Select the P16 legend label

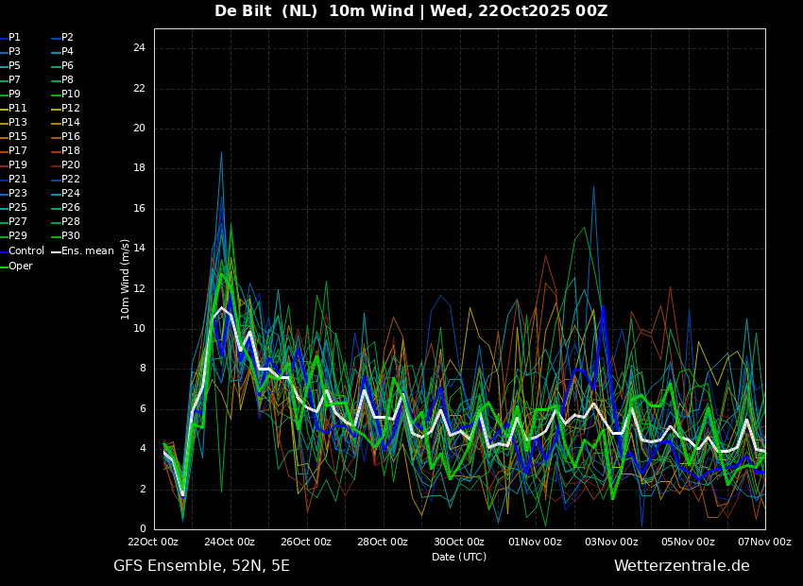click(x=71, y=137)
